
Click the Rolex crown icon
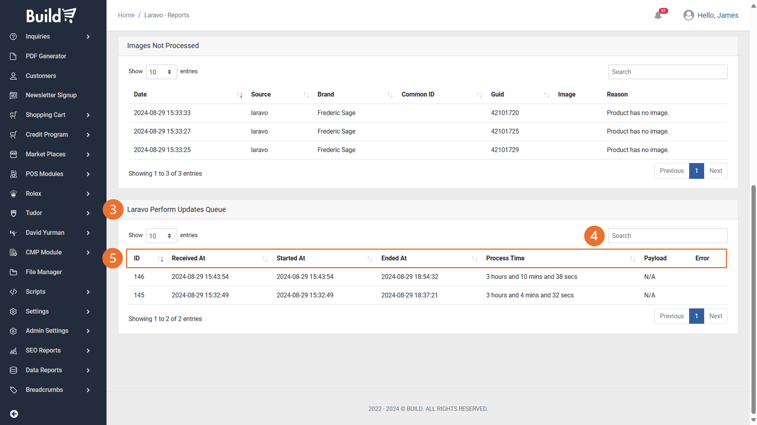point(14,193)
